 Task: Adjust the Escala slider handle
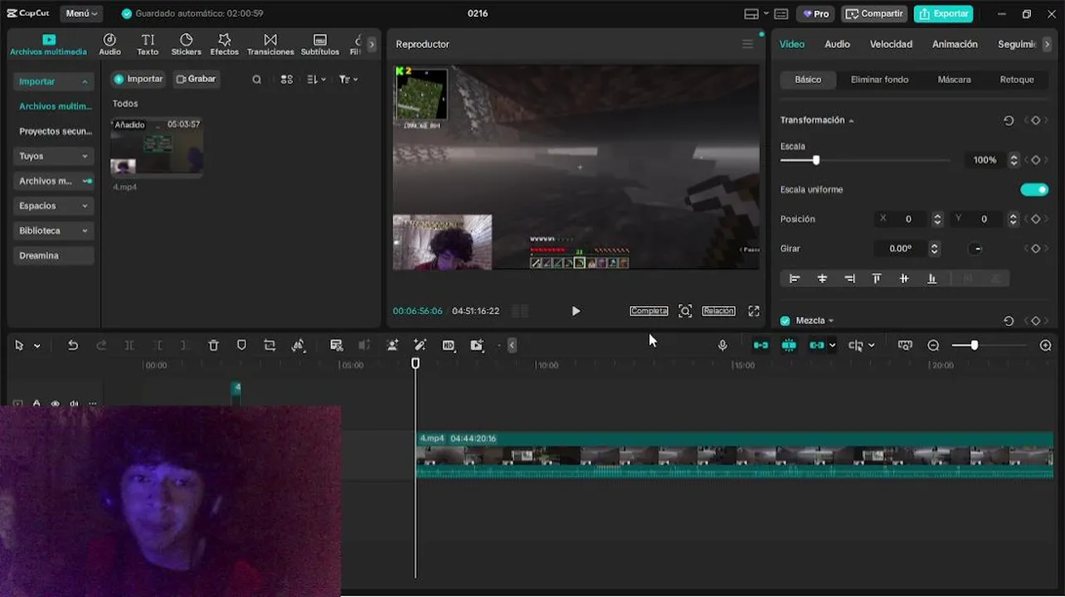[x=816, y=160]
